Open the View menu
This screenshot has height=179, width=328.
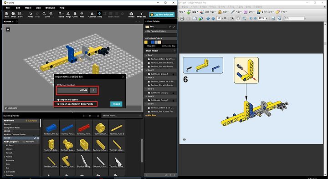point(38,8)
